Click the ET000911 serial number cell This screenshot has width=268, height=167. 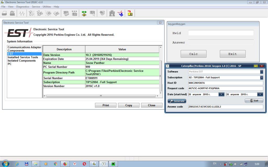click(122, 78)
